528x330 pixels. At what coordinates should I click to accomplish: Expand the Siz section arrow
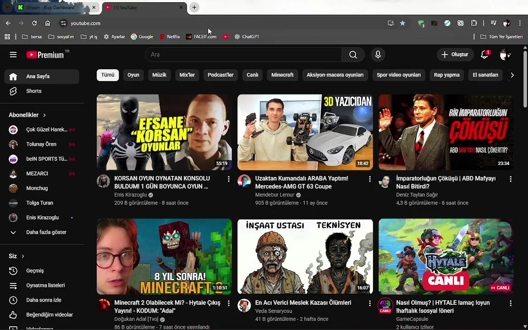(23, 256)
